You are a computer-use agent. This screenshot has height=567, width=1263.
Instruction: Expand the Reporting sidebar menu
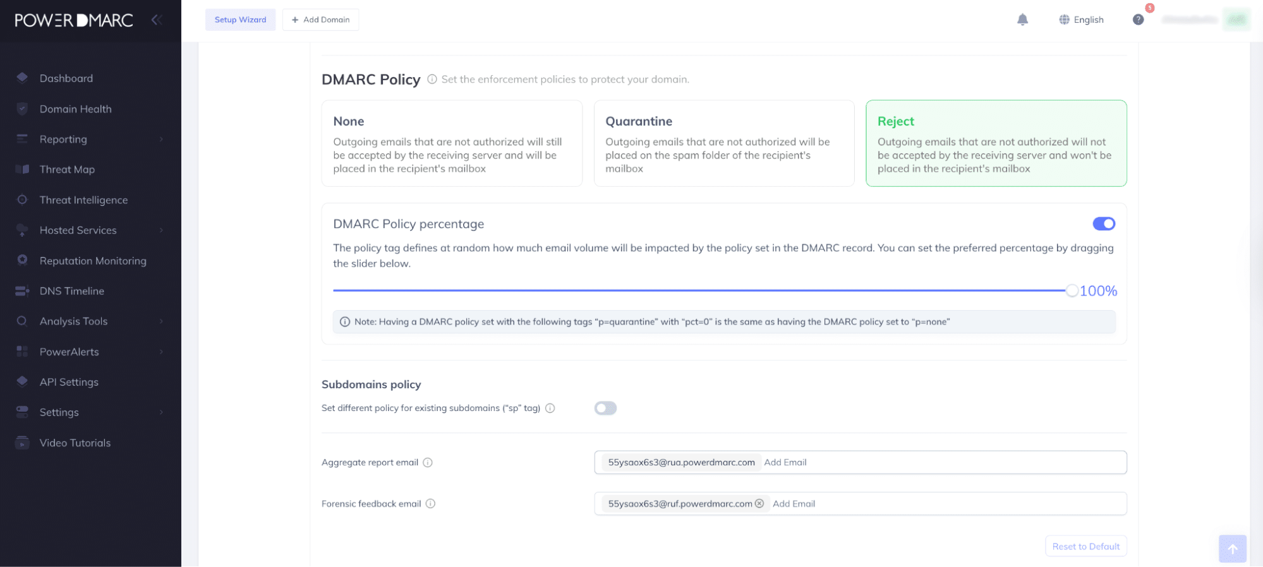click(63, 140)
